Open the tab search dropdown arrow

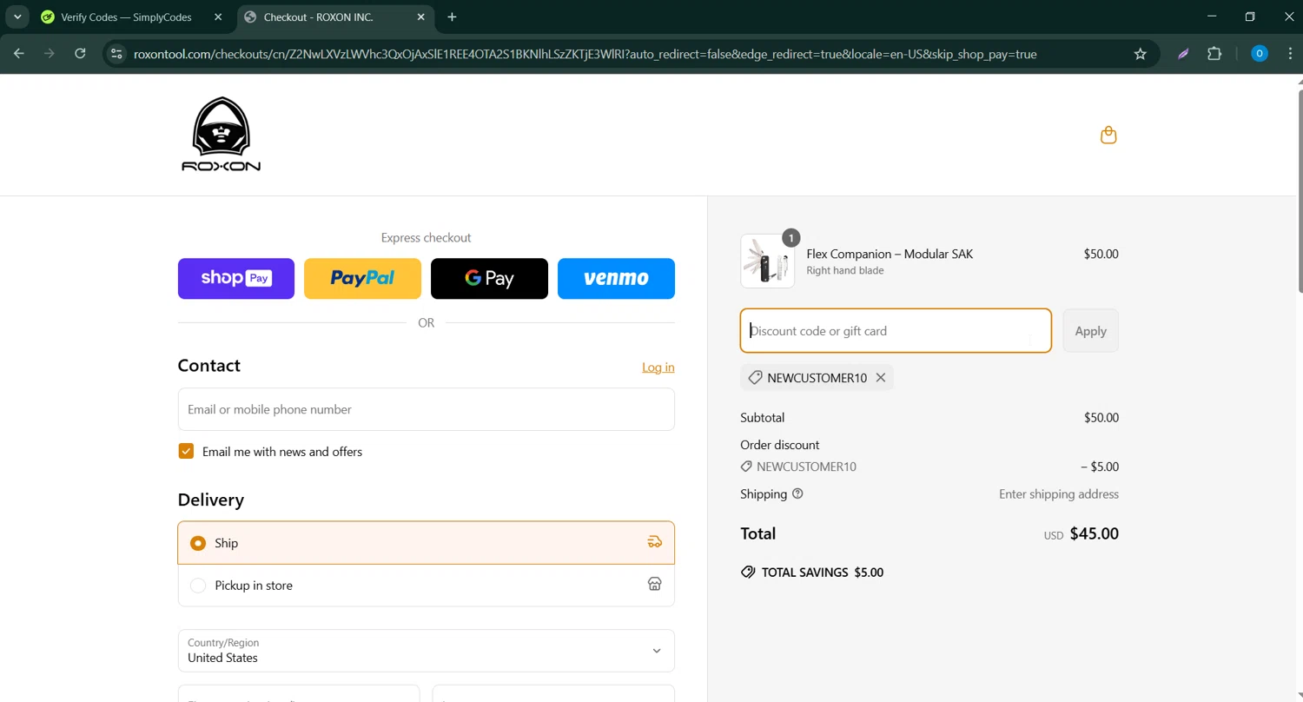tap(17, 17)
